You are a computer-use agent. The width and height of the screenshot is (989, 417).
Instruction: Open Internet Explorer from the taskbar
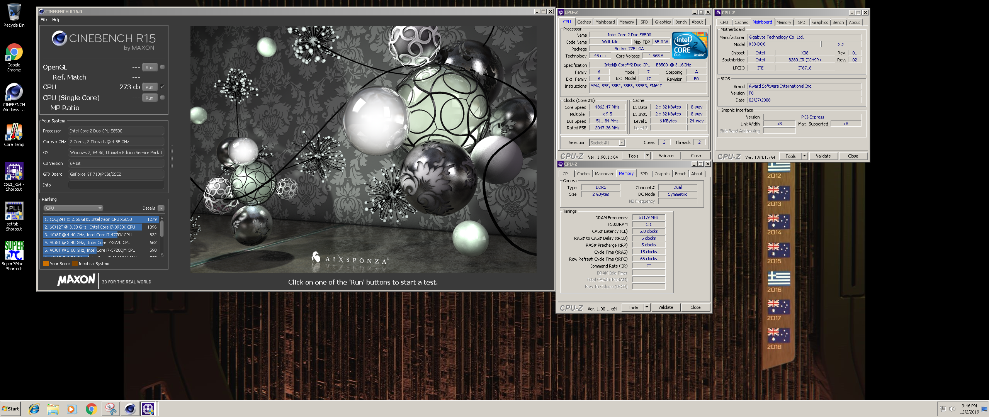pos(34,409)
